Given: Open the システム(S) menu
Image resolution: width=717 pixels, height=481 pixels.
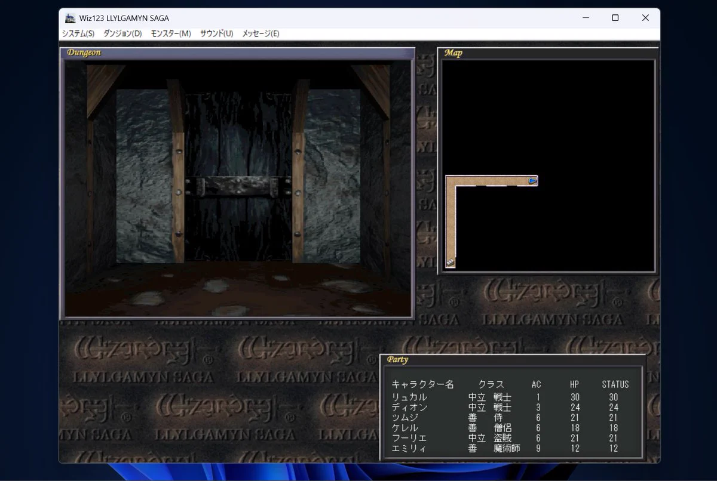Looking at the screenshot, I should point(78,33).
